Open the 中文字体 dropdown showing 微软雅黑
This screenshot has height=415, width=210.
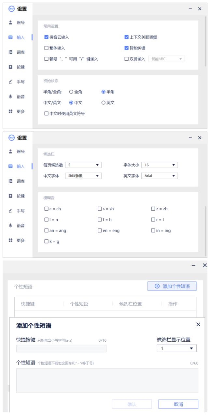tap(83, 176)
